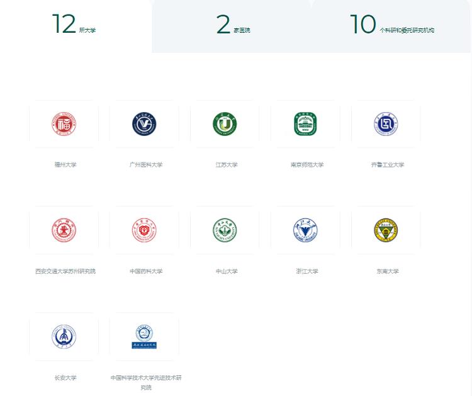Click the 福州大学 red logo
This screenshot has height=396, width=472.
[64, 124]
